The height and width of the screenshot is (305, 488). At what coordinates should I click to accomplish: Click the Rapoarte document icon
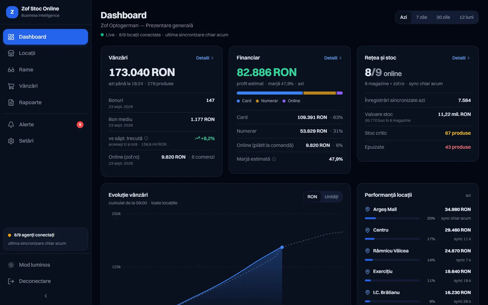pyautogui.click(x=11, y=102)
